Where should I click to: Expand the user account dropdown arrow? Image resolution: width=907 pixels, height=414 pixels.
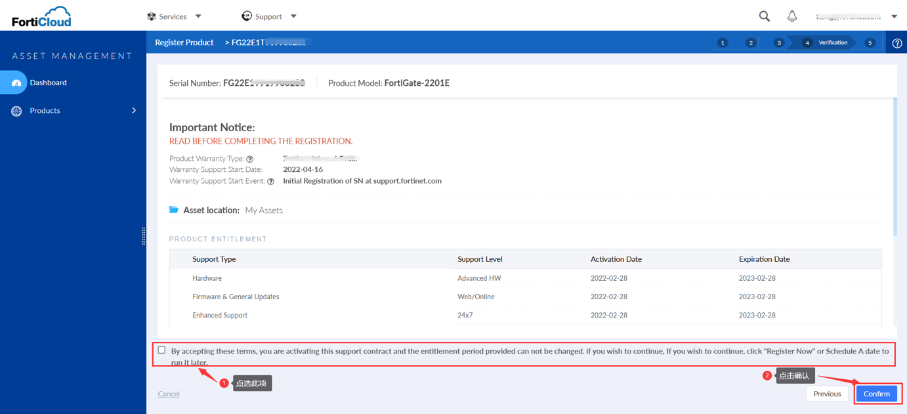coord(894,17)
